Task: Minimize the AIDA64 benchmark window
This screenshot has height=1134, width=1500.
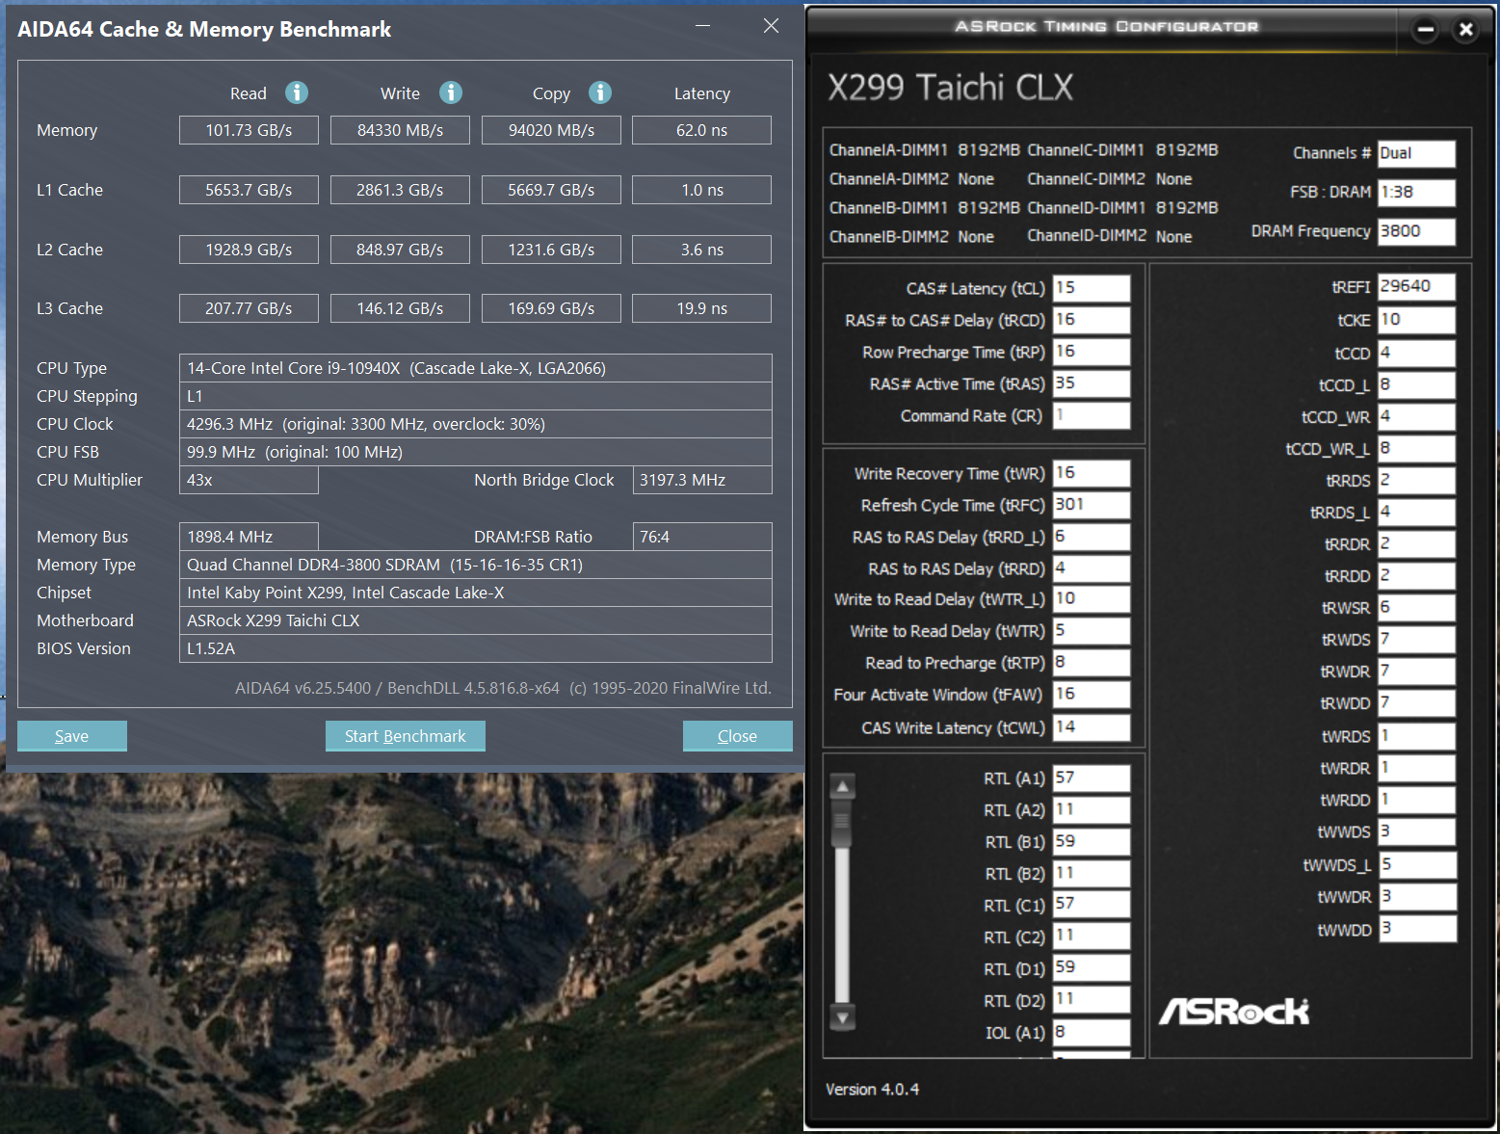Action: (703, 26)
